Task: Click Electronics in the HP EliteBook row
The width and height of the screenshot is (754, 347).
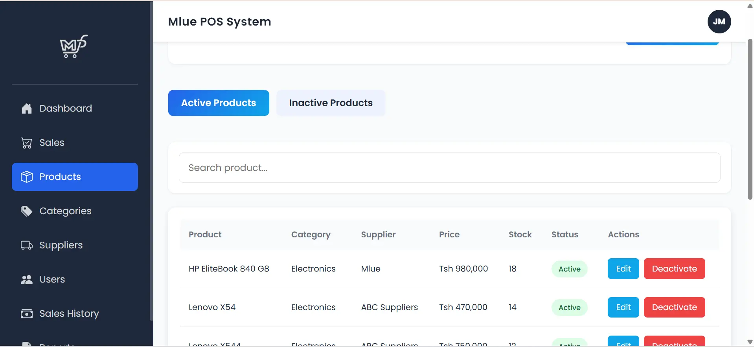Action: pyautogui.click(x=313, y=269)
